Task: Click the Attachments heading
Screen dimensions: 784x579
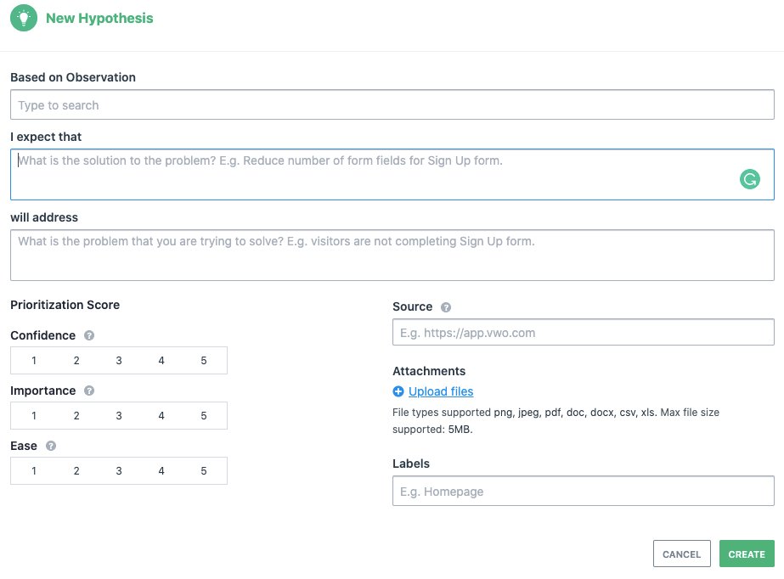Action: (x=429, y=371)
